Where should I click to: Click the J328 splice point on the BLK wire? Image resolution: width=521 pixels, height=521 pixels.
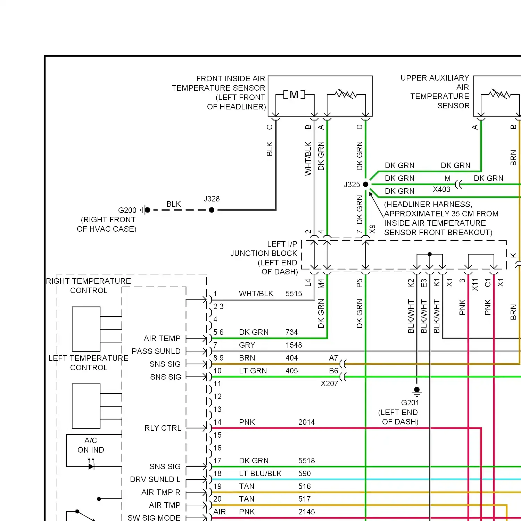tap(212, 210)
